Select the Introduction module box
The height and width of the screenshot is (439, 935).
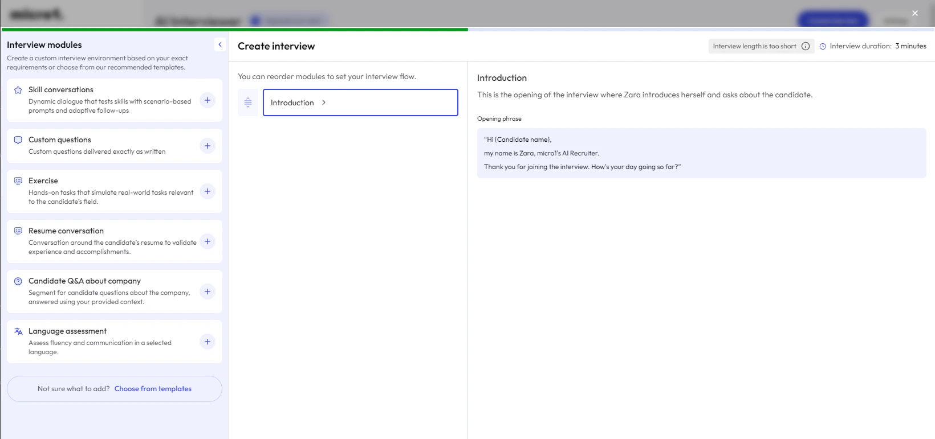(360, 102)
